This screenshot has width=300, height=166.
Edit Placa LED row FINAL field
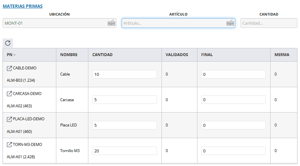tap(233, 125)
